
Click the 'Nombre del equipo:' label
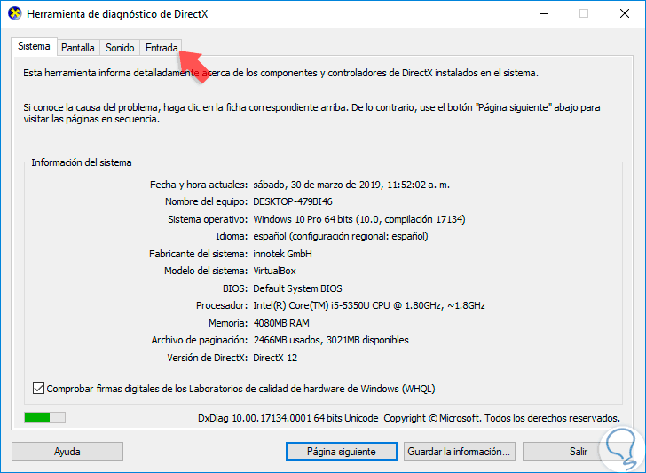pyautogui.click(x=206, y=201)
